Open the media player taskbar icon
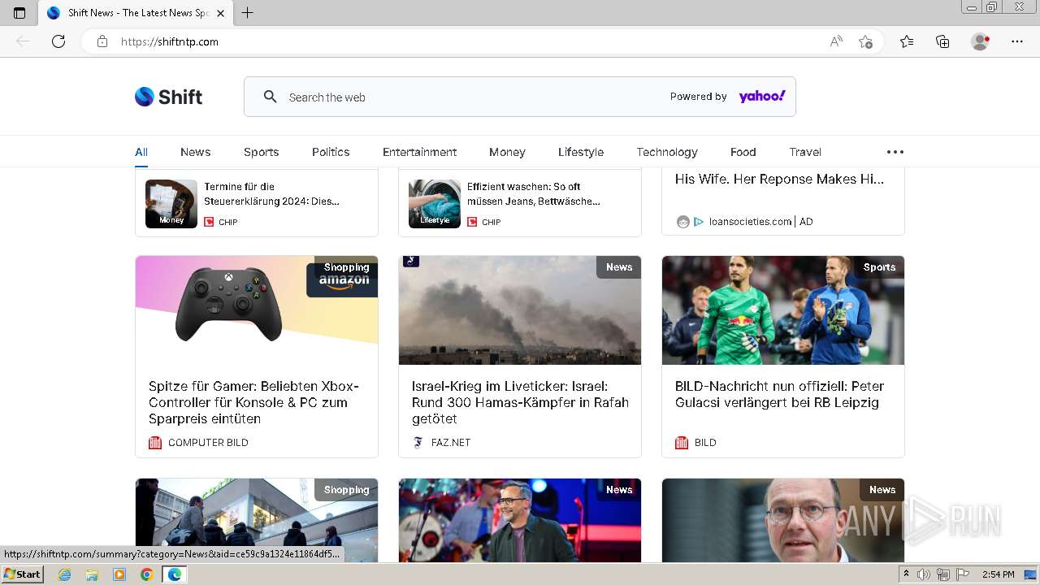 point(119,574)
